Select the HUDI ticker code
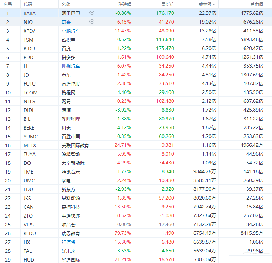This screenshot has width=272, height=263. (x=30, y=260)
